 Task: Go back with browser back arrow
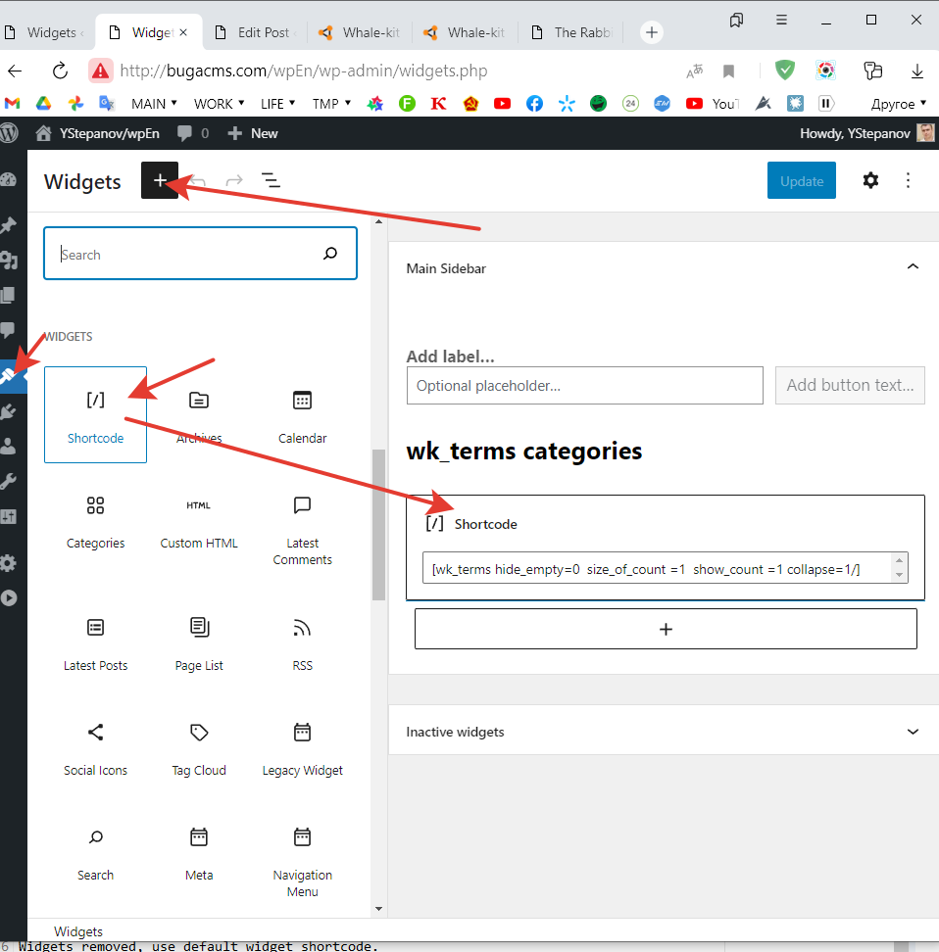point(16,71)
